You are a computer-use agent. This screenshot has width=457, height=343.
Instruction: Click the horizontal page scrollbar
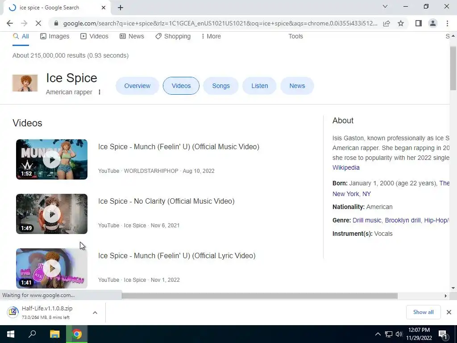(259, 296)
